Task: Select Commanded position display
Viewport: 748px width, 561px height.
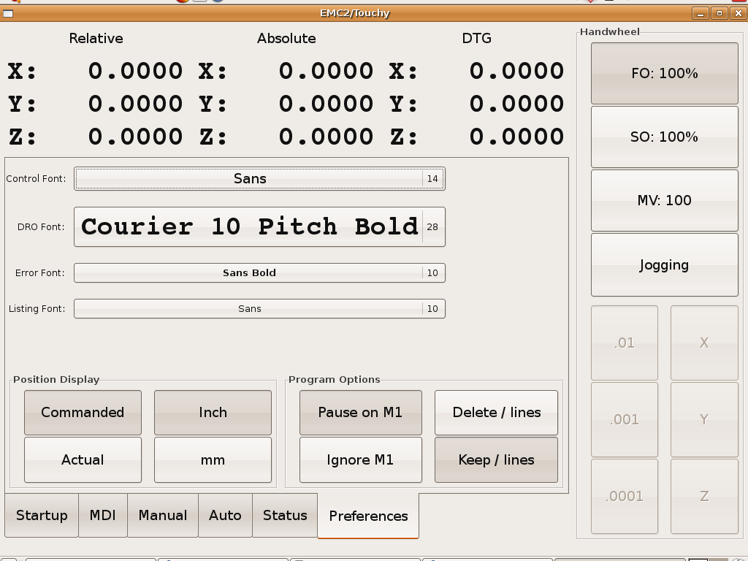Action: 83,412
